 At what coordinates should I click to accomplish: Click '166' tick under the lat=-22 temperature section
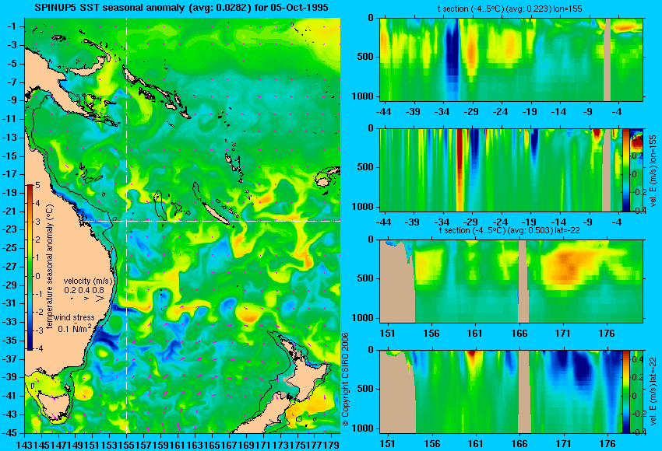point(519,334)
